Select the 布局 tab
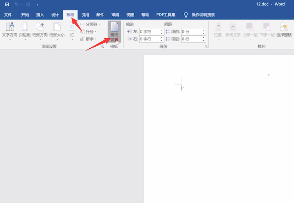 [x=70, y=15]
